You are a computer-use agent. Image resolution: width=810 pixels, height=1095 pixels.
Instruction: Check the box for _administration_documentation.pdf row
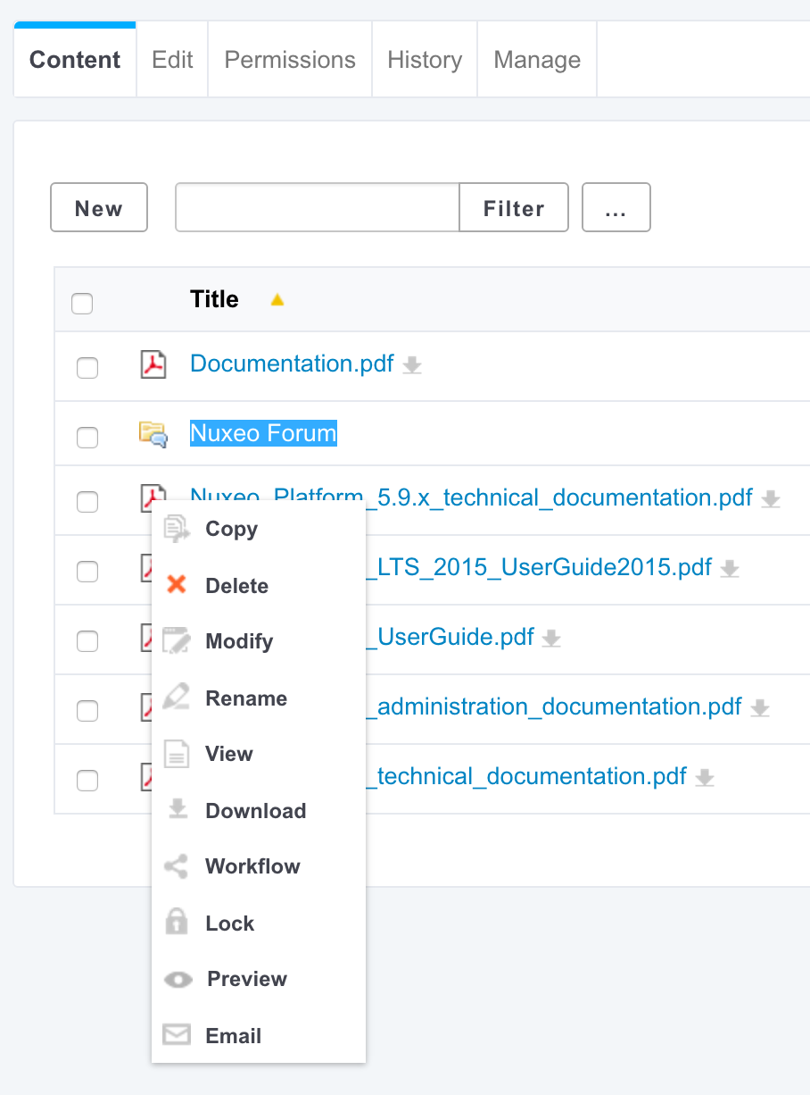pos(87,710)
